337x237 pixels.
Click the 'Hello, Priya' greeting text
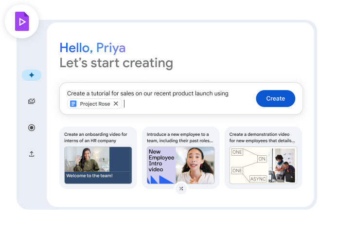[x=92, y=48]
